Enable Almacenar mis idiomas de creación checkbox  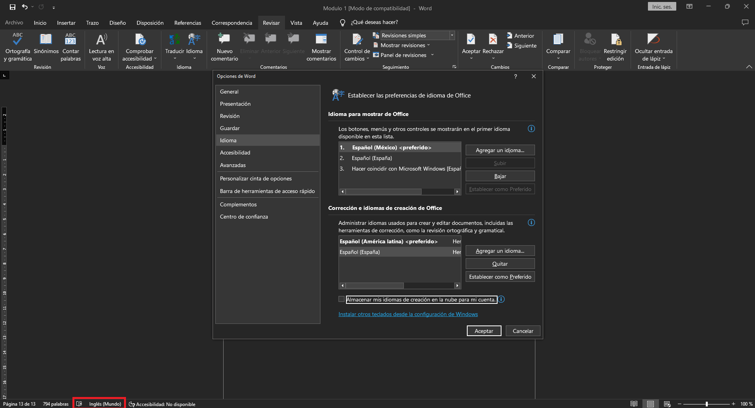(341, 299)
